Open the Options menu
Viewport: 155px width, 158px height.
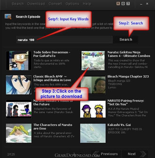click(x=72, y=4)
